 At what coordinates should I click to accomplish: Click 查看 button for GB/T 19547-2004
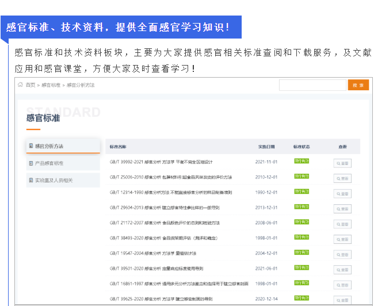coord(342,254)
